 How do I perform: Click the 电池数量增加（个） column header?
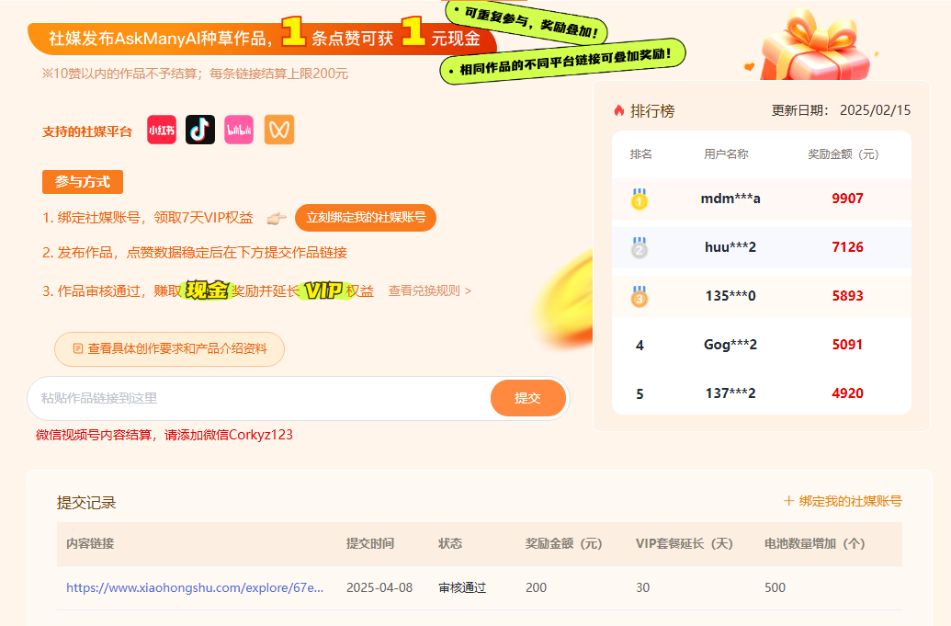coord(814,543)
